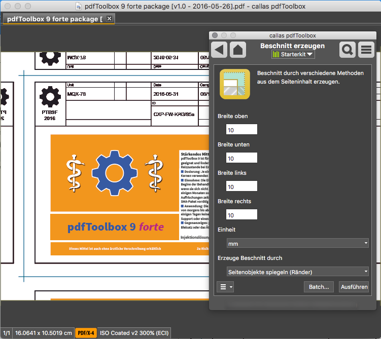
Task: Open the home view of pdfToolbox panel
Action: click(x=238, y=50)
